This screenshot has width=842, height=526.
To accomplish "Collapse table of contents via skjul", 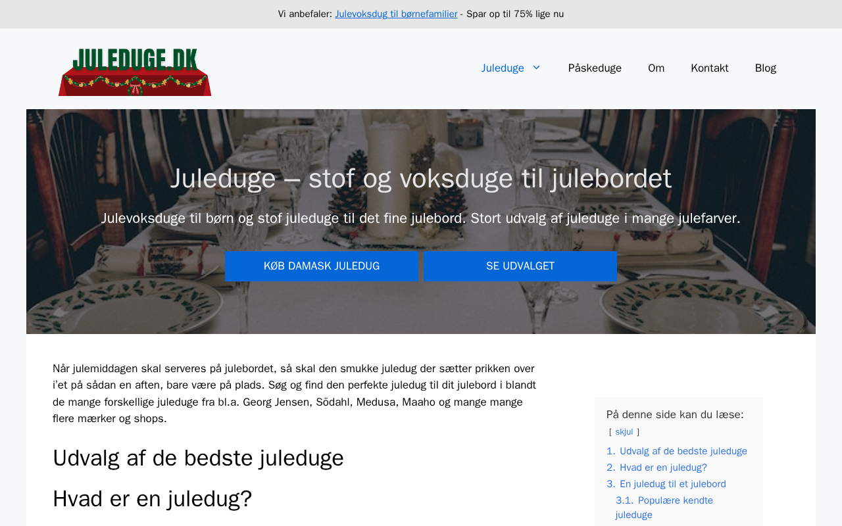I will tap(624, 432).
